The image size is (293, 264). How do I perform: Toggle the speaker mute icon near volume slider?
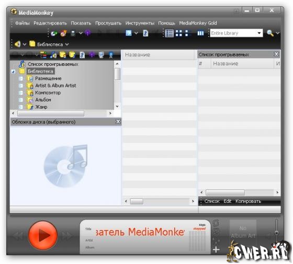coord(268,236)
